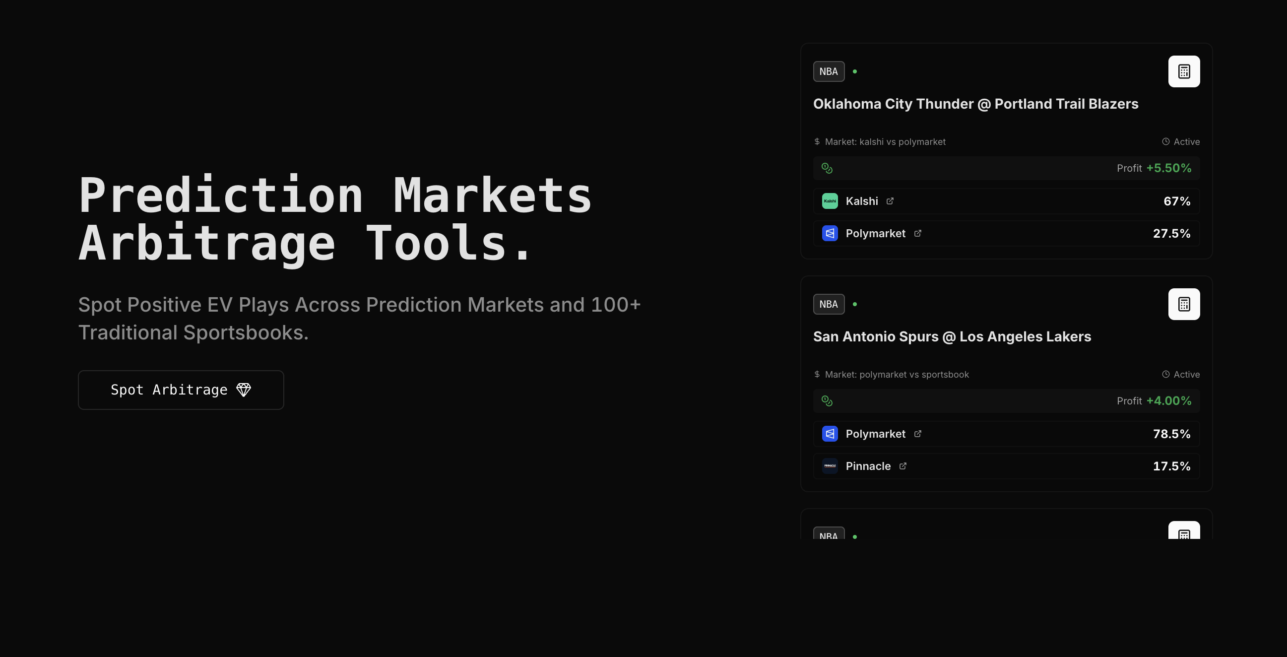Open the Kalshi external link

pyautogui.click(x=890, y=201)
